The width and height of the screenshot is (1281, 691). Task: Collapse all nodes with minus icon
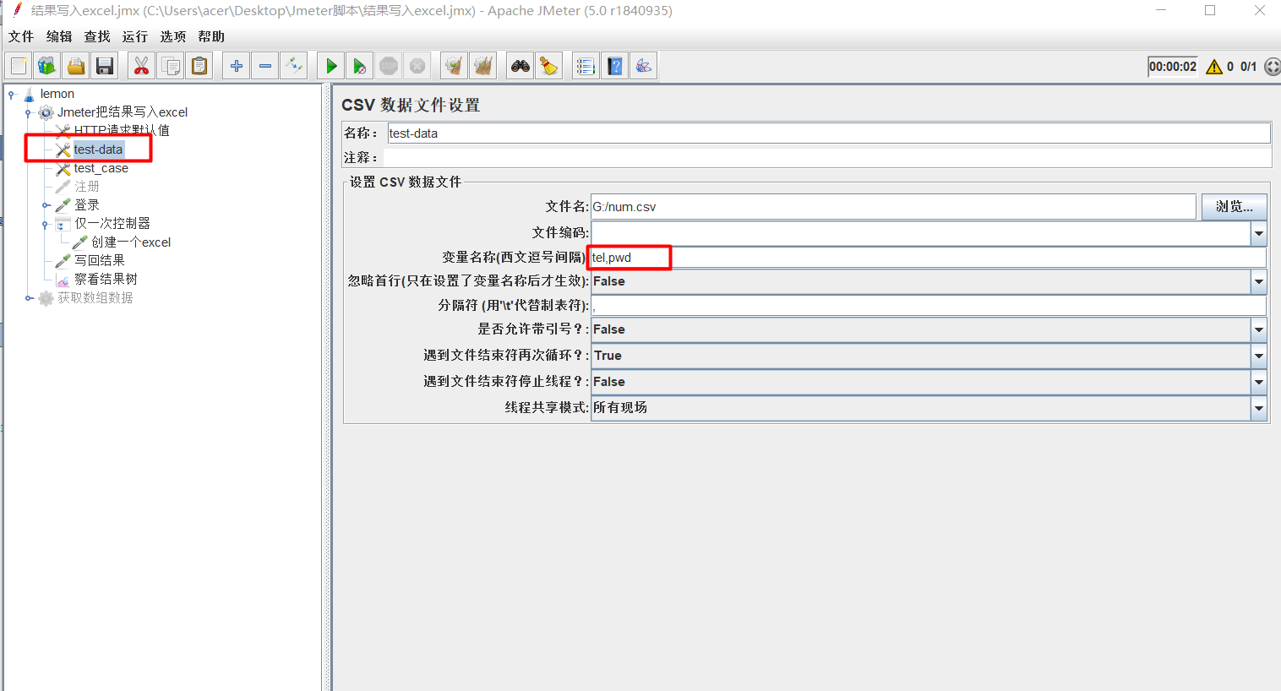click(x=265, y=66)
